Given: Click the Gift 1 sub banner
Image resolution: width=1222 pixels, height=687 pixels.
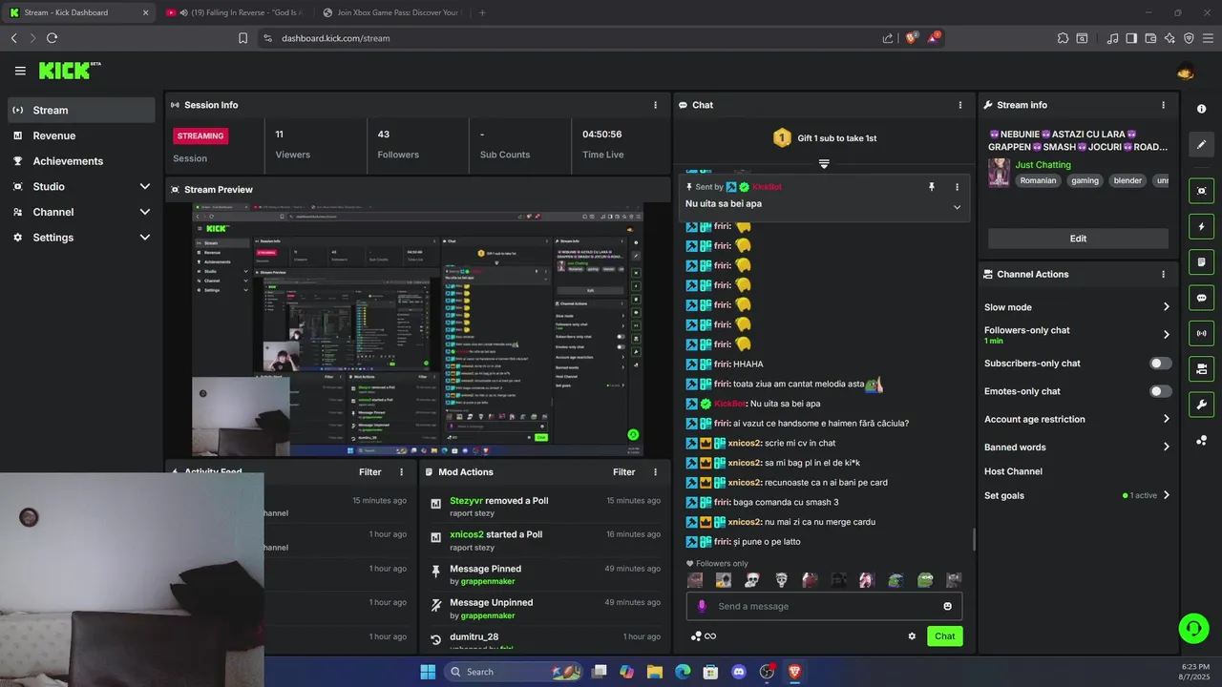Looking at the screenshot, I should [x=824, y=138].
